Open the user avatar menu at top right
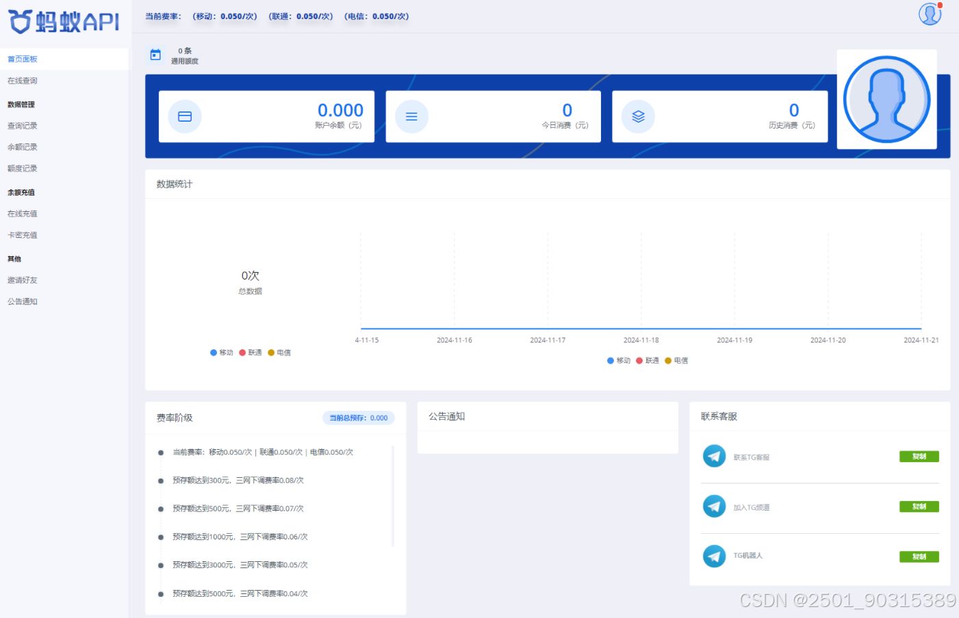The image size is (959, 618). (930, 14)
